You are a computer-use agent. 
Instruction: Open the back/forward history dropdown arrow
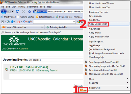12,11
